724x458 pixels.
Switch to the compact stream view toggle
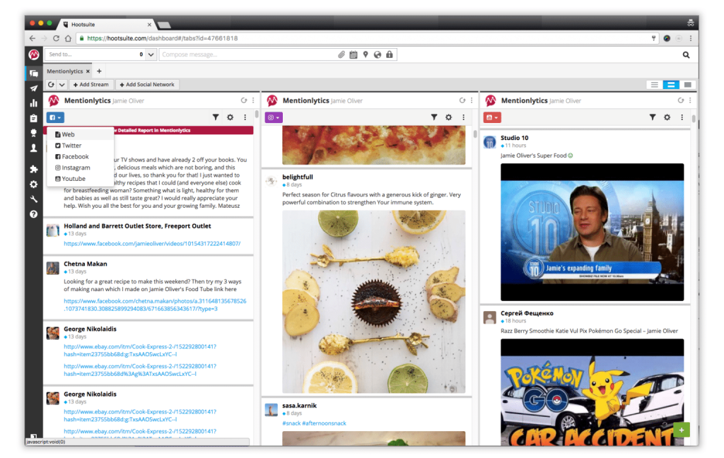tap(655, 85)
